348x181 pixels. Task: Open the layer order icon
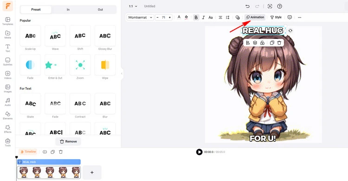pos(255,43)
